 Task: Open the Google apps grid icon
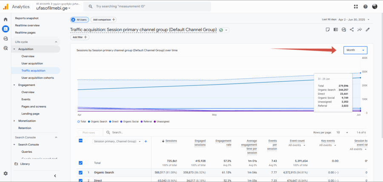click(356, 7)
